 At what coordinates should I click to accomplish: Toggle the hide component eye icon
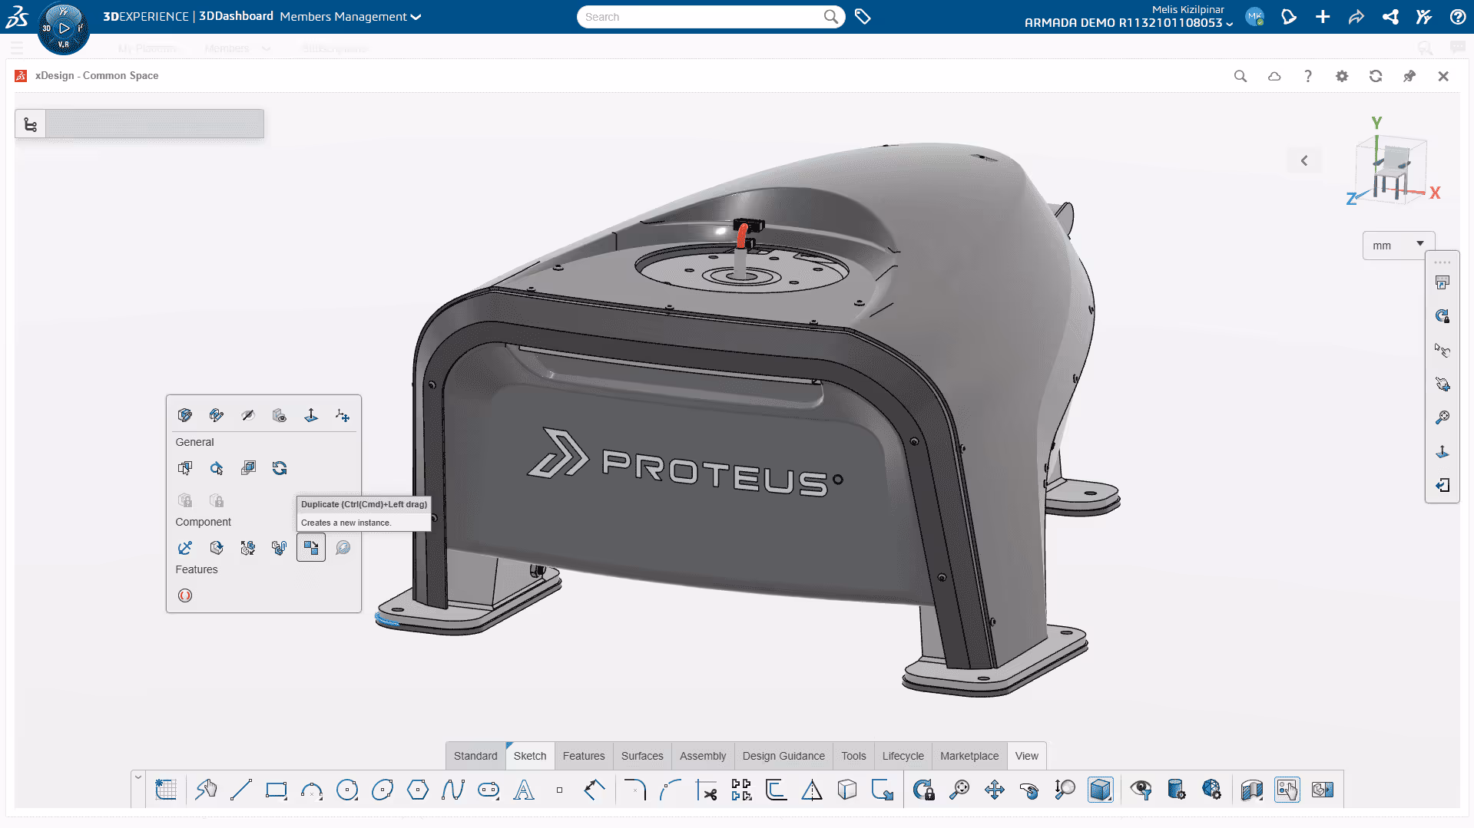(x=248, y=415)
